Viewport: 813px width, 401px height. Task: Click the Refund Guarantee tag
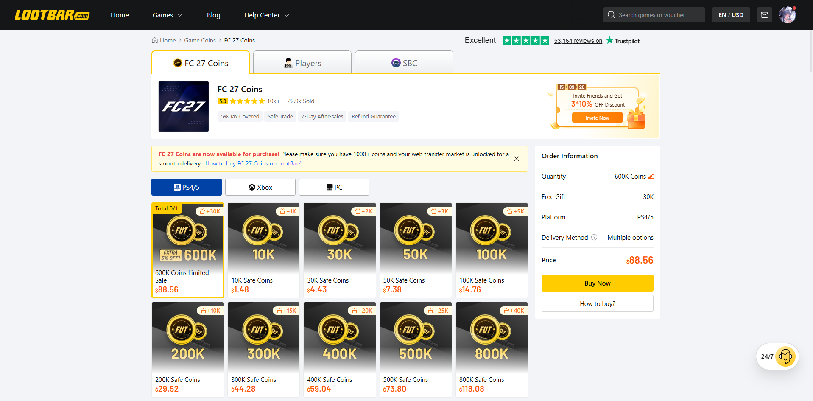[374, 116]
